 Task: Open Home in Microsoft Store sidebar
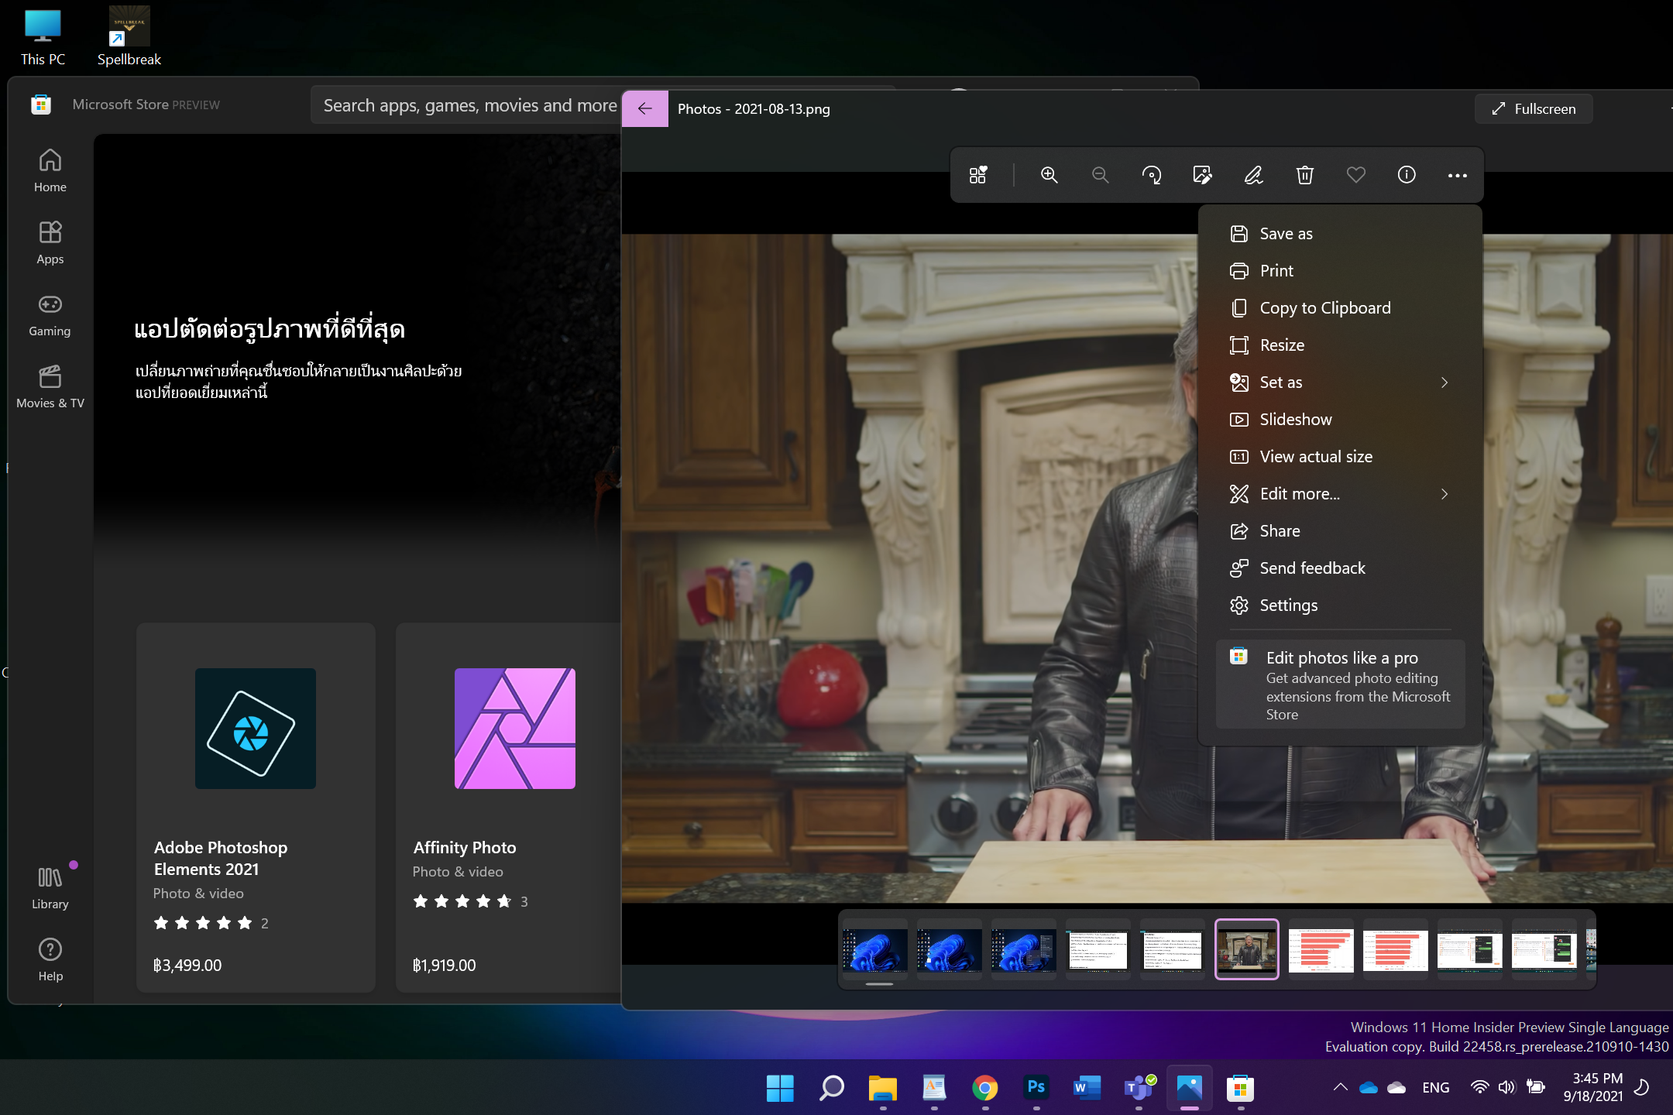pyautogui.click(x=50, y=170)
